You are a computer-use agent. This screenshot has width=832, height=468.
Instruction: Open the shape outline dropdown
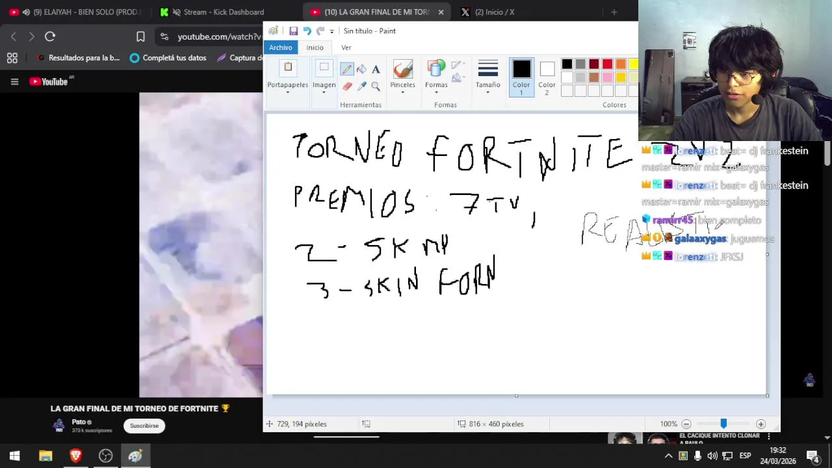tap(457, 65)
